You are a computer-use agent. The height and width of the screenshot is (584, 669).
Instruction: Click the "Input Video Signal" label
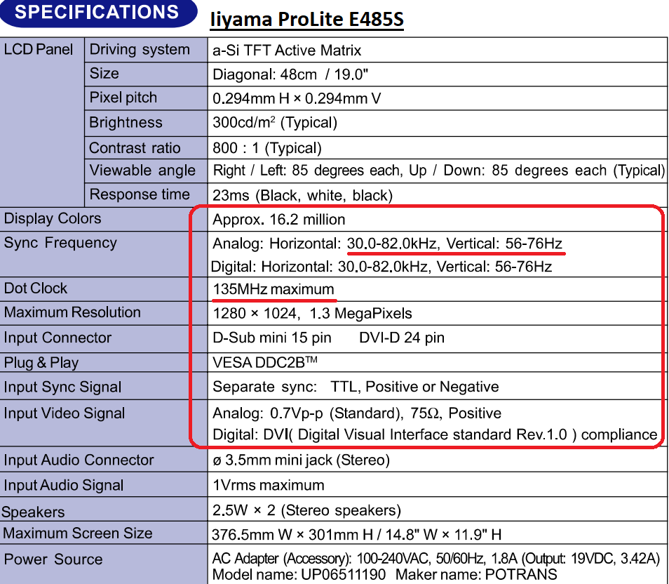click(x=64, y=413)
